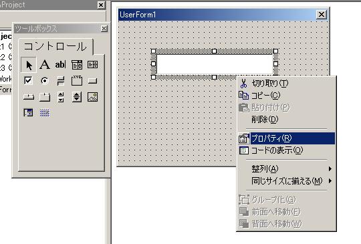Select the Frame (xyz) control tool
361x244 pixels.
(x=77, y=81)
